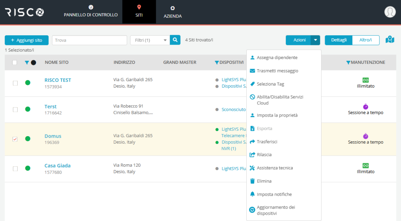This screenshot has width=401, height=221.
Task: Select Assegna dipendente from the menu
Action: point(277,57)
